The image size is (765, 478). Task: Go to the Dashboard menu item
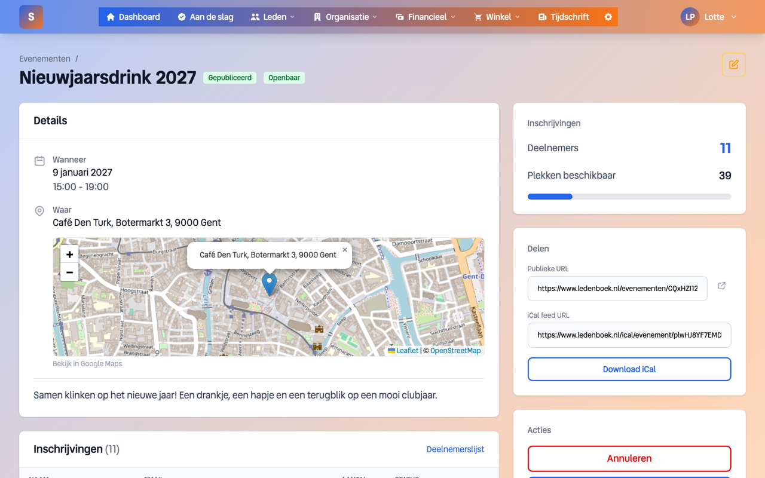click(133, 17)
